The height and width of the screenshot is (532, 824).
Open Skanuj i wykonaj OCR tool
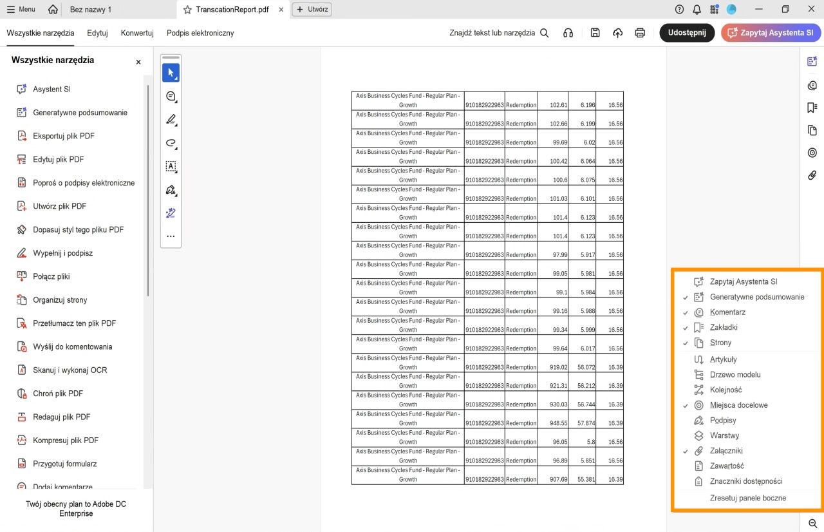point(70,370)
